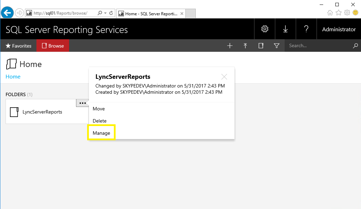
Task: Click the Home breadcrumb link
Action: pyautogui.click(x=13, y=77)
